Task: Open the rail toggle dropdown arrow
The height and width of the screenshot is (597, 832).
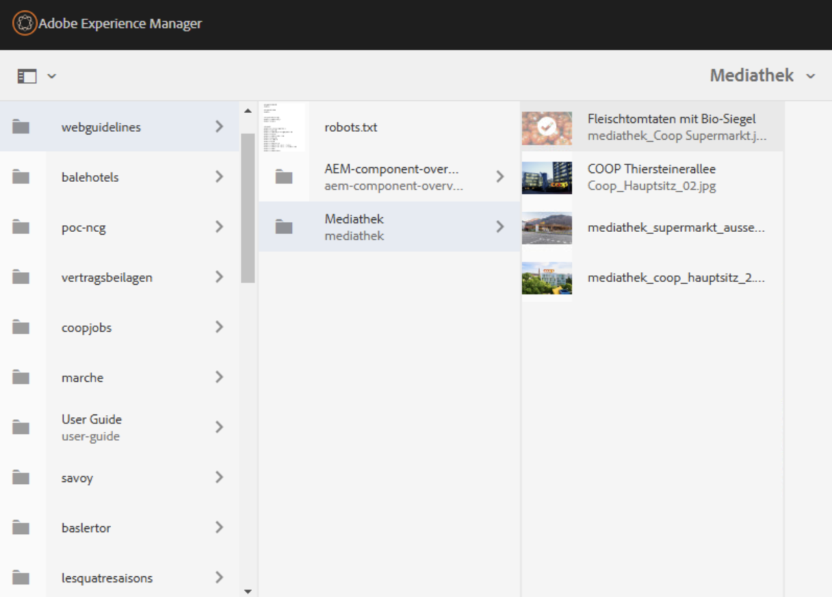Action: [x=52, y=76]
